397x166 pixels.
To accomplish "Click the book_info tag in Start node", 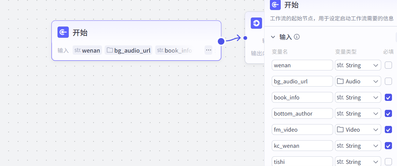I will tap(174, 50).
